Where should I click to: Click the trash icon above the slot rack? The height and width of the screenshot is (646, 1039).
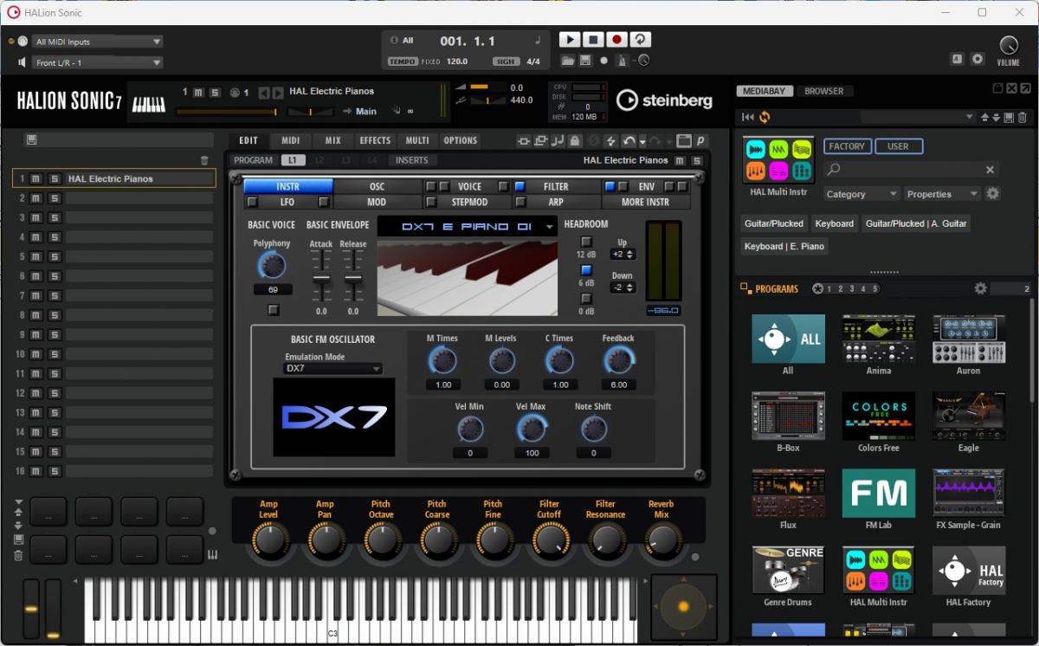pyautogui.click(x=204, y=160)
